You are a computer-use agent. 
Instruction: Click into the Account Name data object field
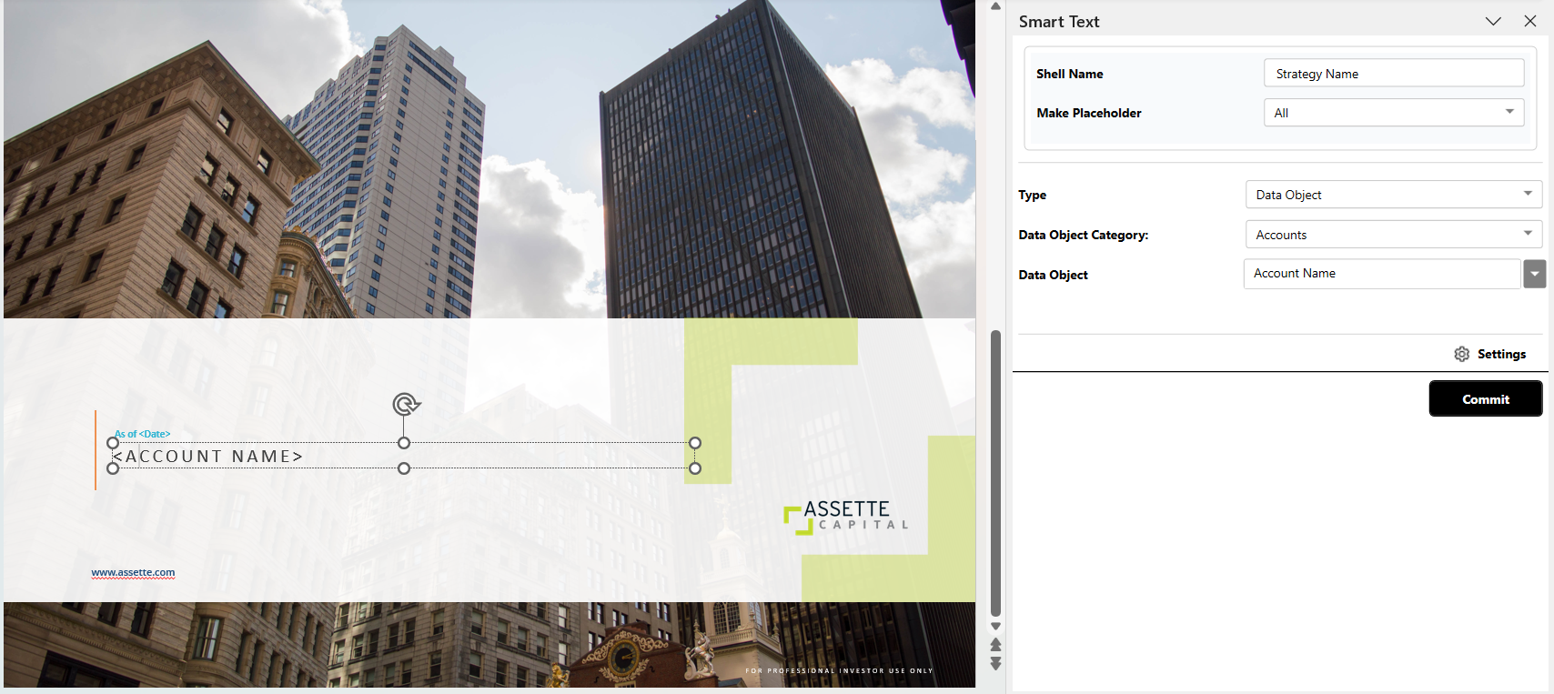tap(1382, 274)
